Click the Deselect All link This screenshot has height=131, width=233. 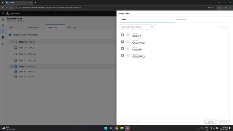tap(224, 27)
